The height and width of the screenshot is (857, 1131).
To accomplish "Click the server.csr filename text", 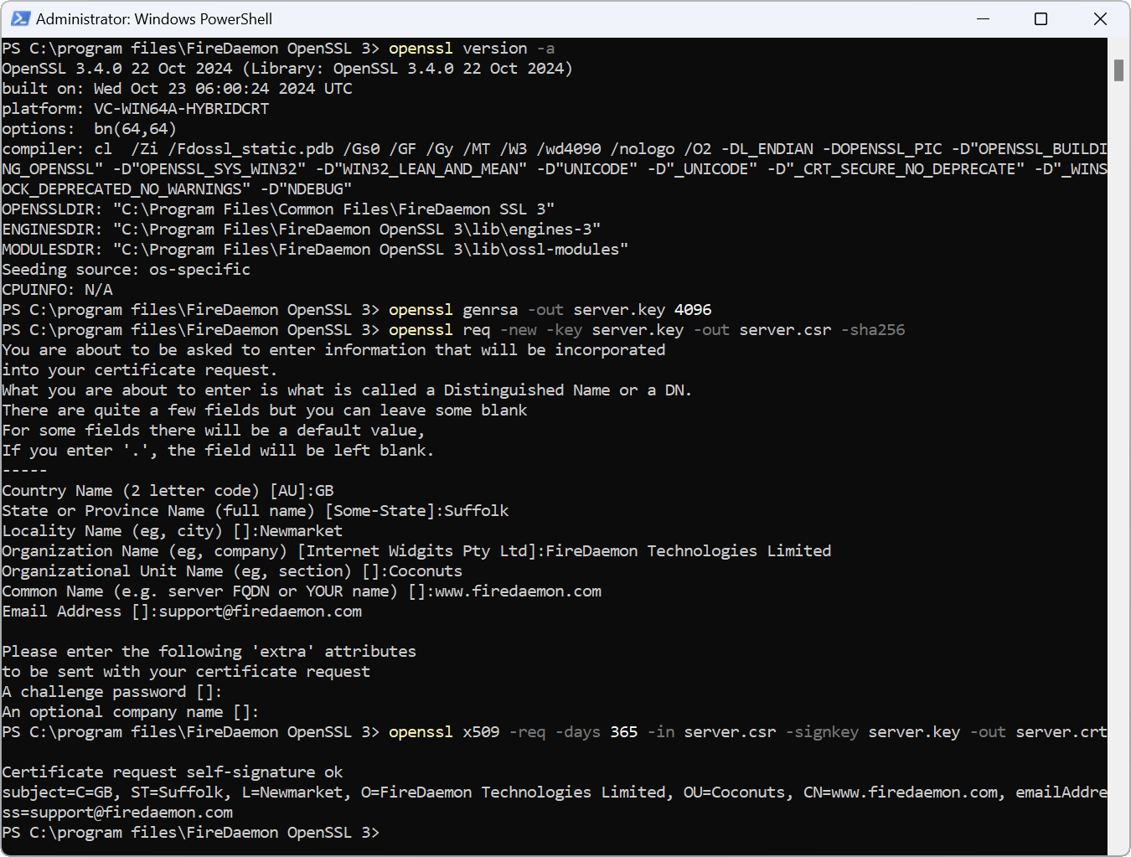I will tap(784, 329).
